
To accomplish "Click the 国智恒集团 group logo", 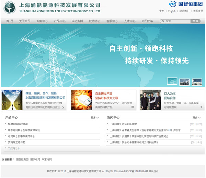I will [186, 4].
